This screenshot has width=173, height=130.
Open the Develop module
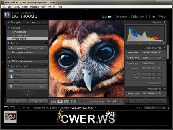[121, 16]
